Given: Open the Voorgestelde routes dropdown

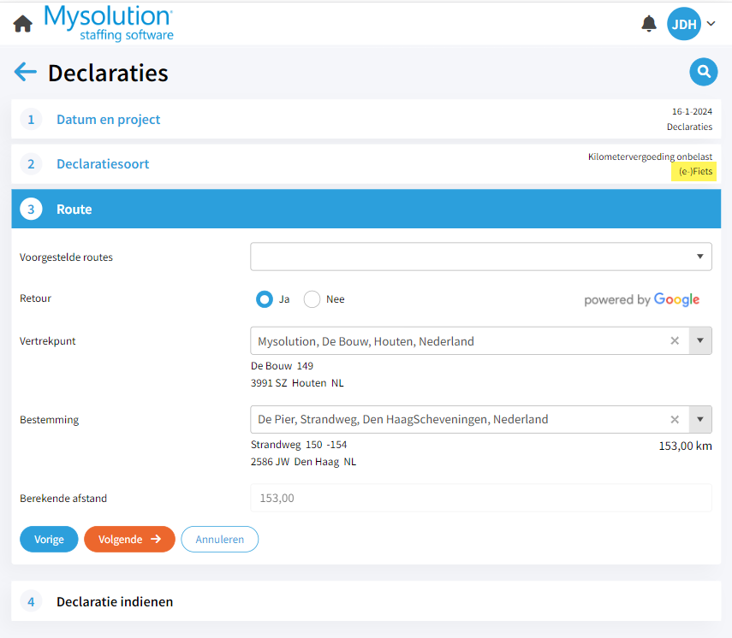Looking at the screenshot, I should click(x=480, y=257).
